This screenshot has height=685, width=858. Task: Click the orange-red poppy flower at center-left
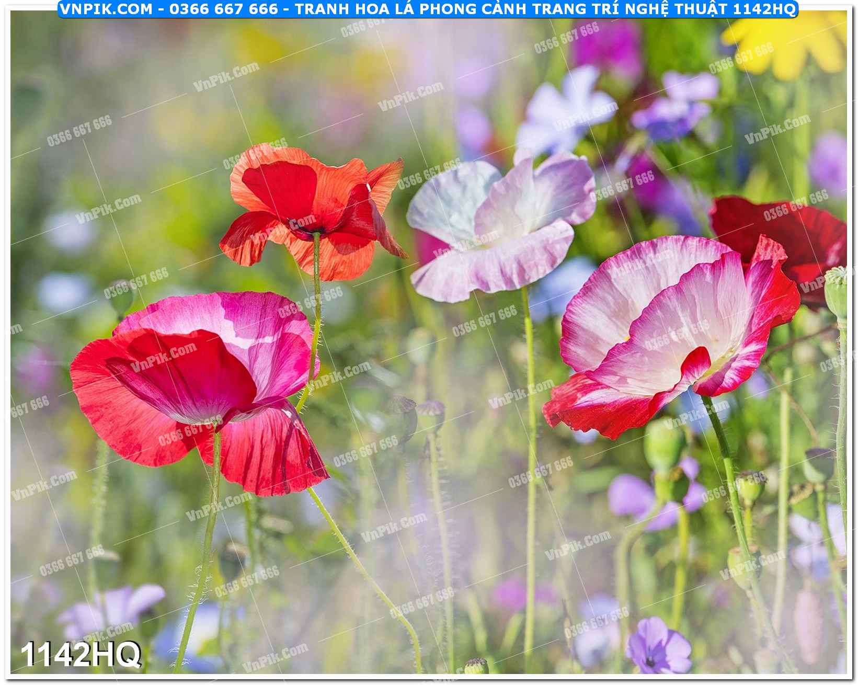[x=312, y=210]
